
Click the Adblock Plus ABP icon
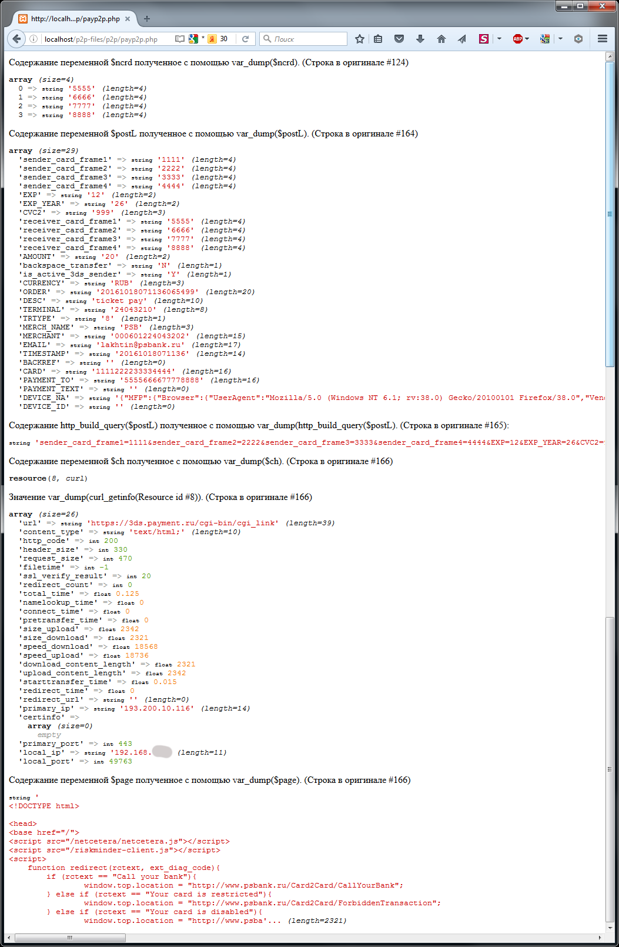pyautogui.click(x=518, y=39)
